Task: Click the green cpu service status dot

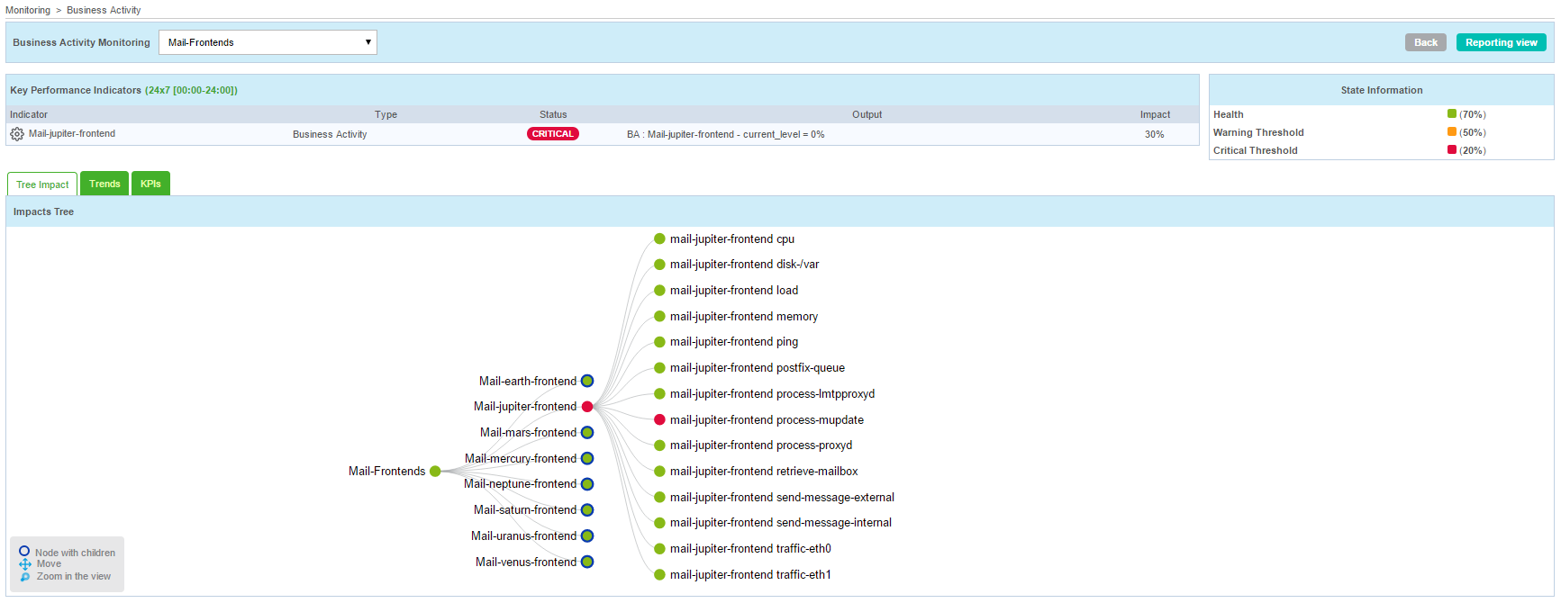Action: click(x=659, y=239)
